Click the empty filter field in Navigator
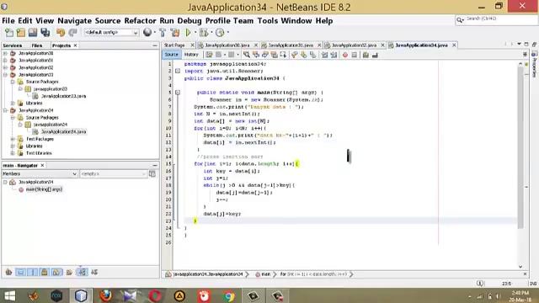The image size is (539, 303). (x=113, y=174)
